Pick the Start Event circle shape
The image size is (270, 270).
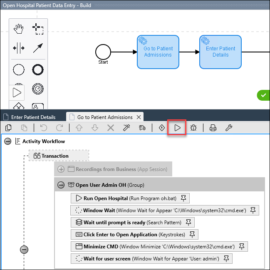click(x=19, y=69)
